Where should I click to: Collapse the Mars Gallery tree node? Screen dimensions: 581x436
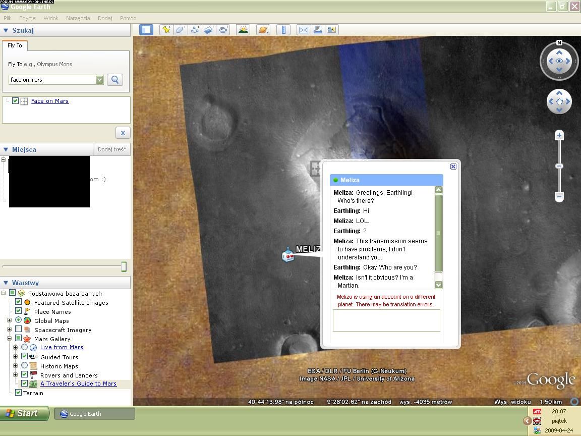9,339
